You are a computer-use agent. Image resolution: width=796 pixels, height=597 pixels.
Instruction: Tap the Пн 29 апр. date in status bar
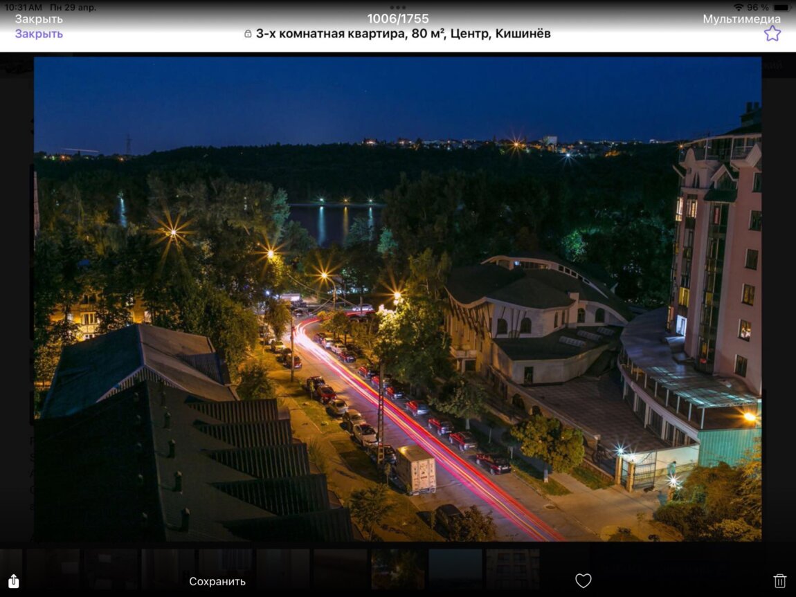(73, 7)
